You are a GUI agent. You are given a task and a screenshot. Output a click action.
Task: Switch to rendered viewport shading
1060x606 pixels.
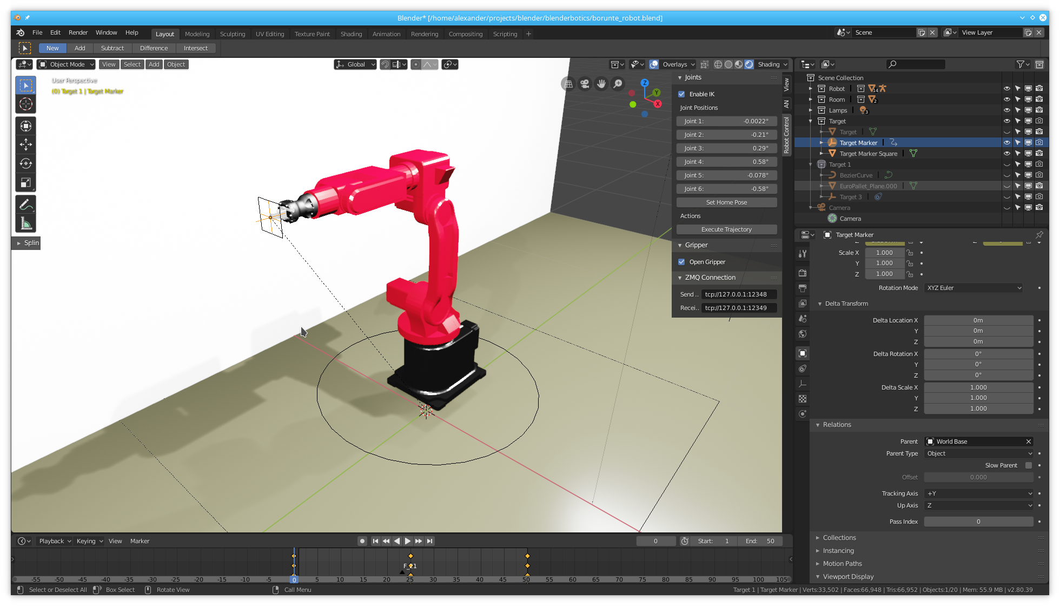[749, 64]
